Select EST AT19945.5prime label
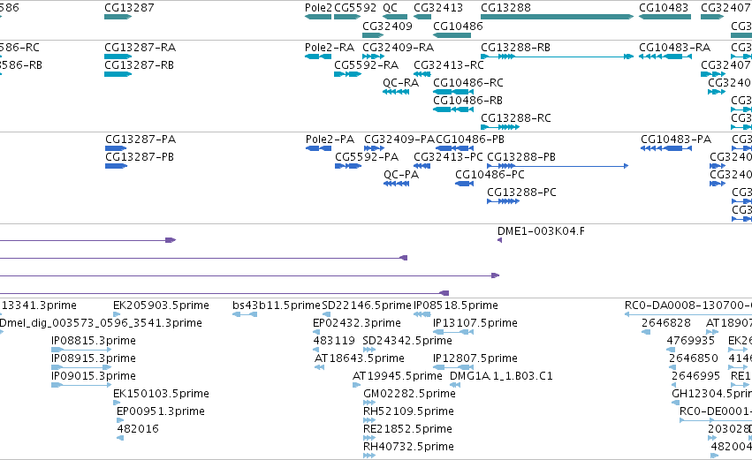This screenshot has width=752, height=460. coord(397,377)
